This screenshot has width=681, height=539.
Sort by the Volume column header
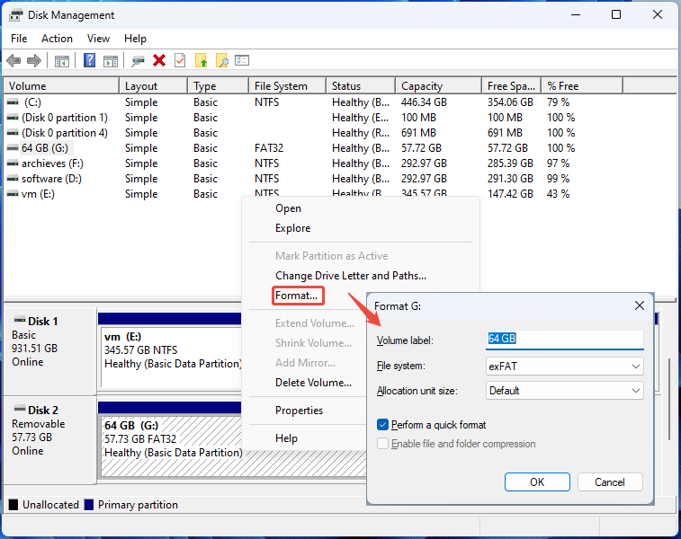(61, 86)
